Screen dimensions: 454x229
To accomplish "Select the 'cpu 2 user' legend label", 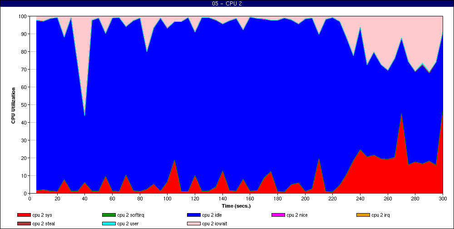I will coord(128,224).
